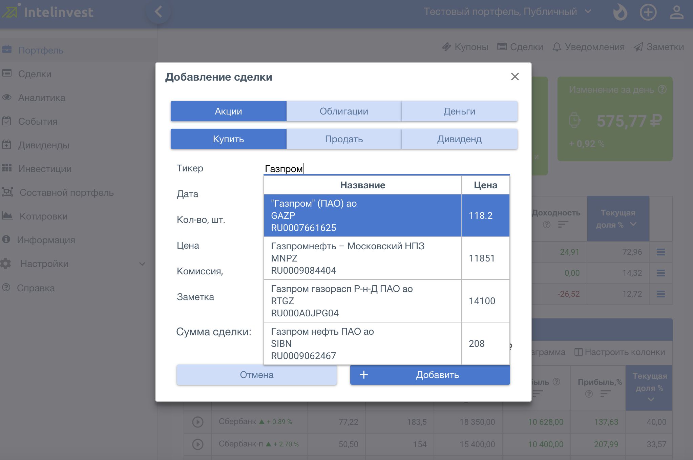Image resolution: width=693 pixels, height=460 pixels.
Task: Click the Заметки paper plane icon
Action: (638, 47)
